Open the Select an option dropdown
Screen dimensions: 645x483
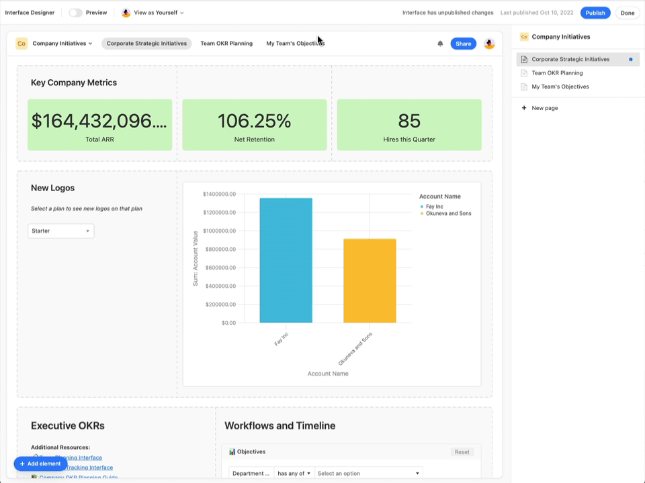click(x=367, y=473)
